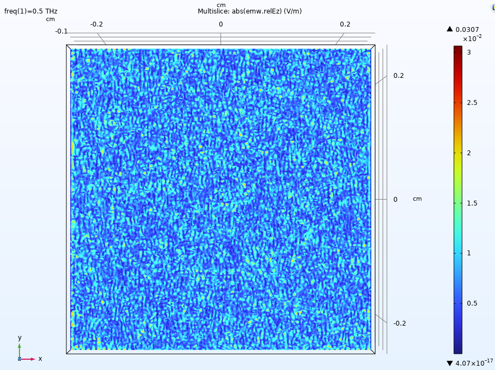Screen dimensions: 495x370
Task: Click the right axis tick label '-0.2'
Action: click(x=399, y=323)
